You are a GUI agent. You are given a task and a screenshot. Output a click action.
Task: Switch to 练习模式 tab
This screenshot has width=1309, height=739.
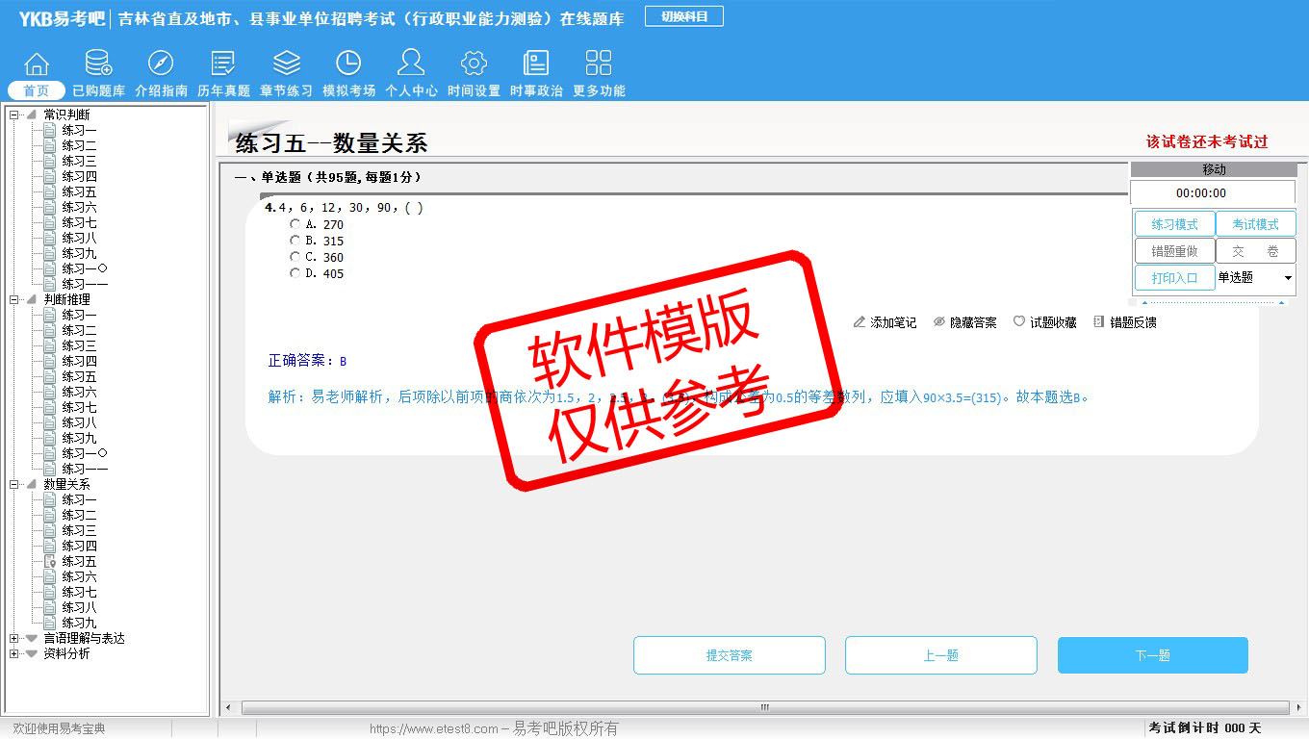point(1174,224)
